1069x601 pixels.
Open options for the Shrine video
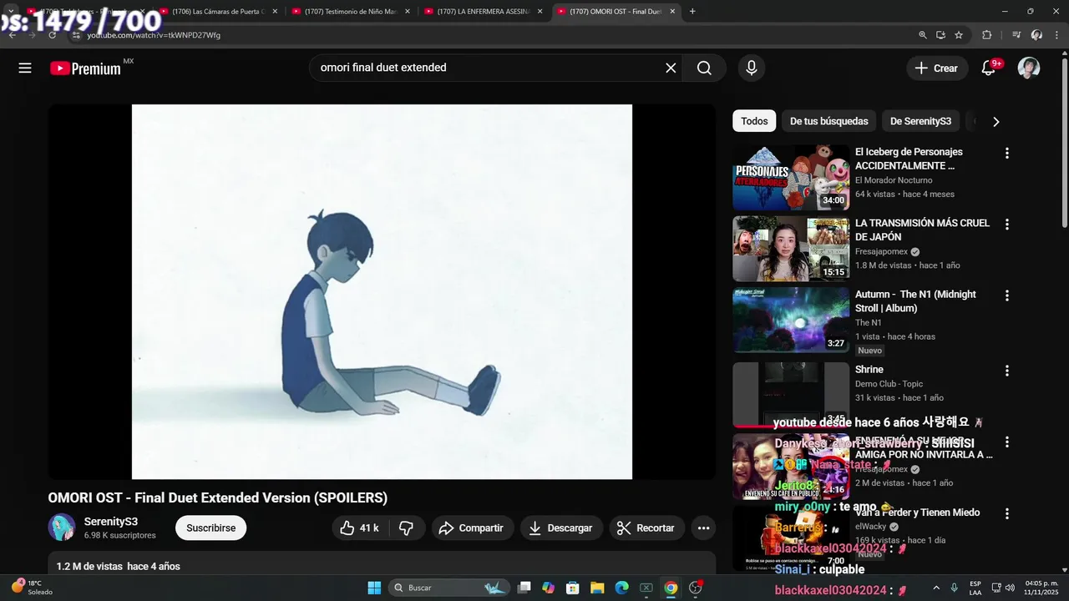click(x=1006, y=371)
